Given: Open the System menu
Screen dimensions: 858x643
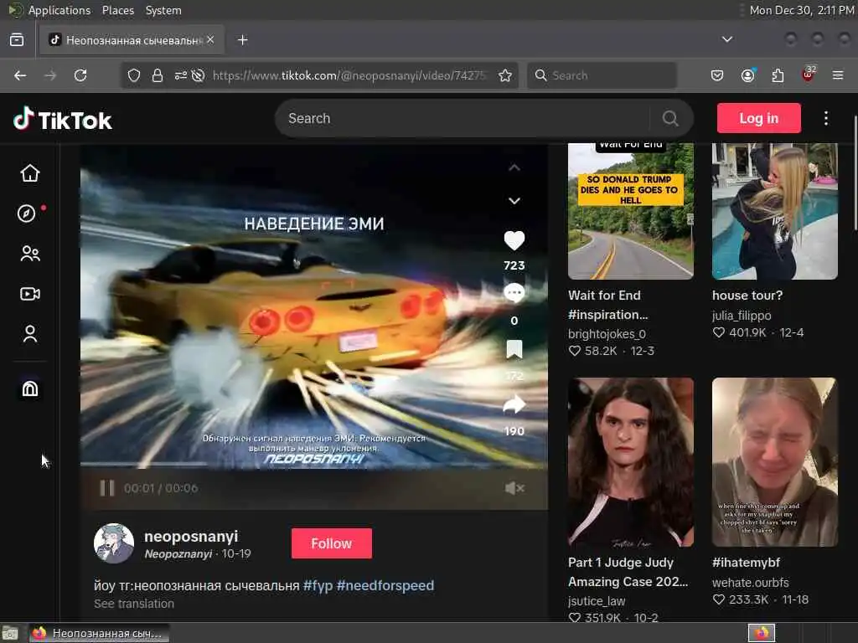Looking at the screenshot, I should coord(163,10).
